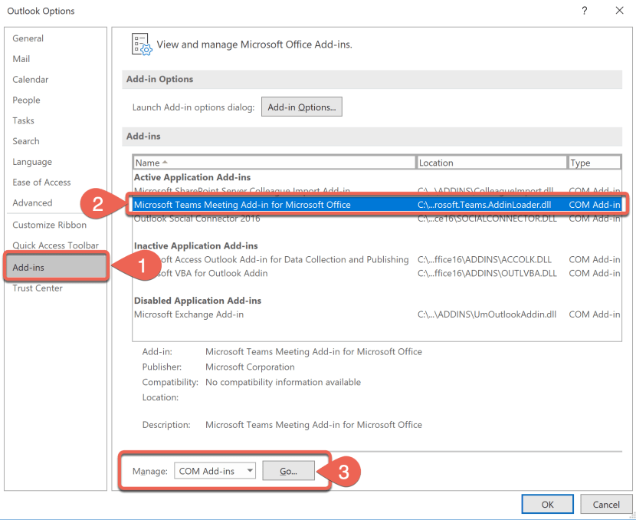The height and width of the screenshot is (520, 636).
Task: Open the Trust Center category
Action: click(38, 288)
